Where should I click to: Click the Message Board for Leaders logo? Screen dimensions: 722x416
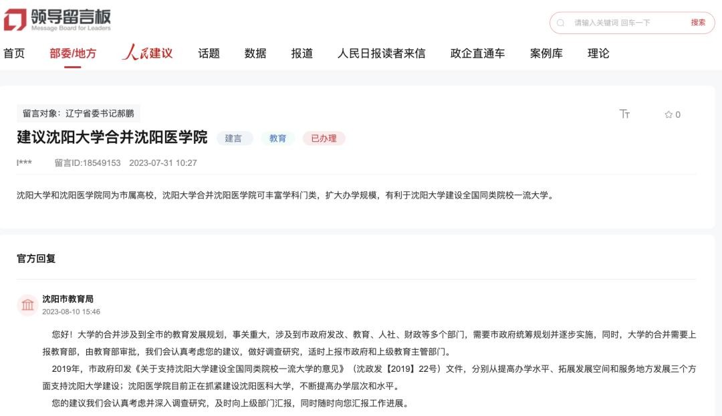[57, 19]
